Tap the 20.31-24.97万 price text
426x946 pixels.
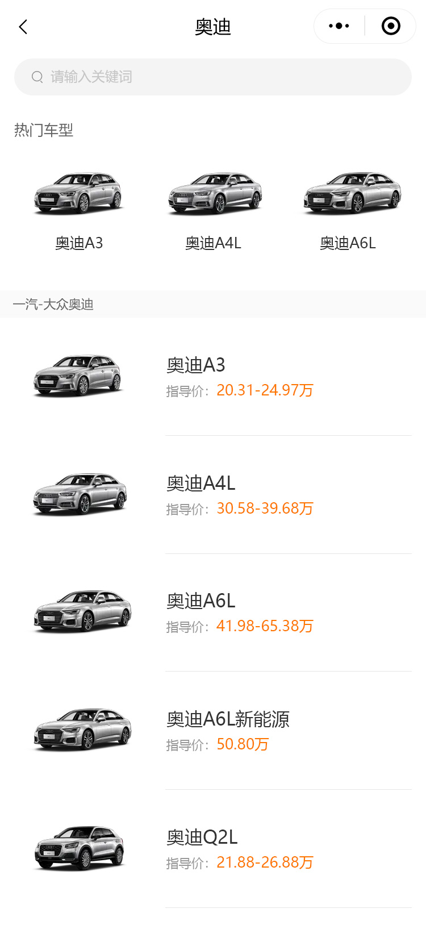265,390
